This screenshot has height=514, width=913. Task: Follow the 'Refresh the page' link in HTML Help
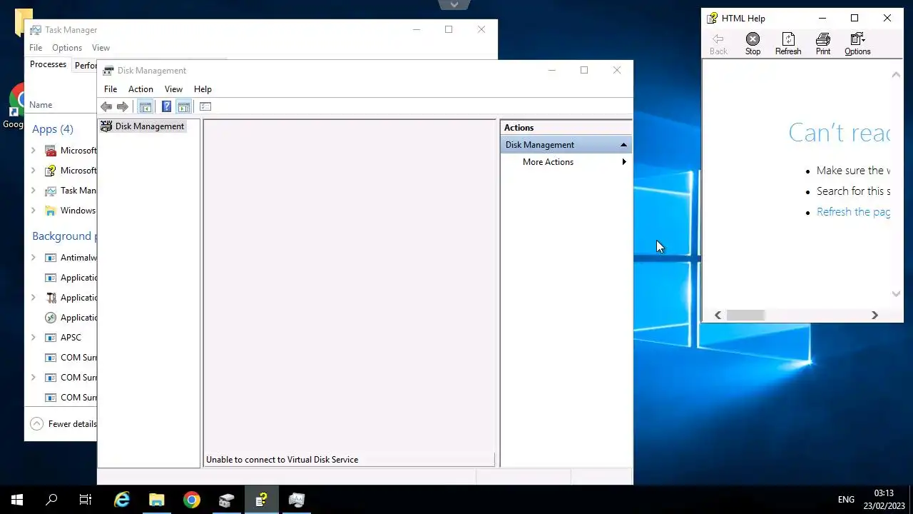tap(853, 212)
